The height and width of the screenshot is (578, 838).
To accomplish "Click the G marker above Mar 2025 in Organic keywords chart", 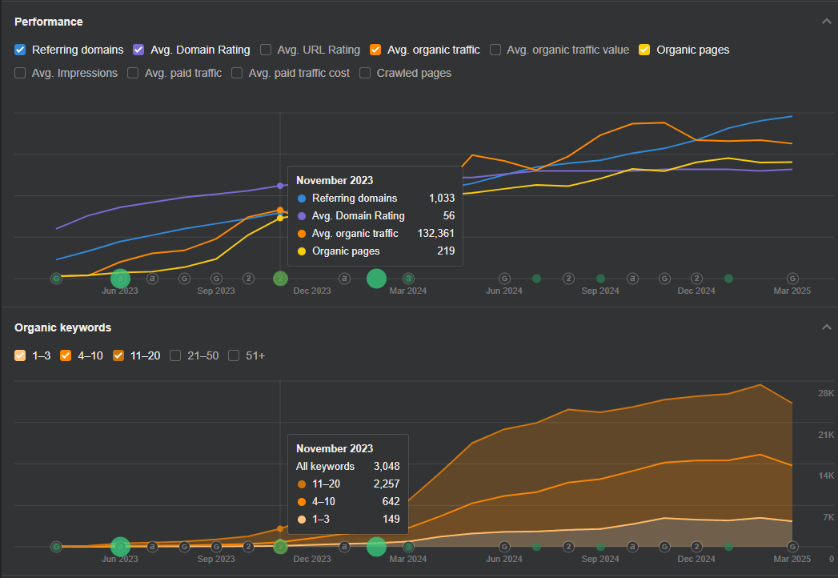I will (x=792, y=547).
